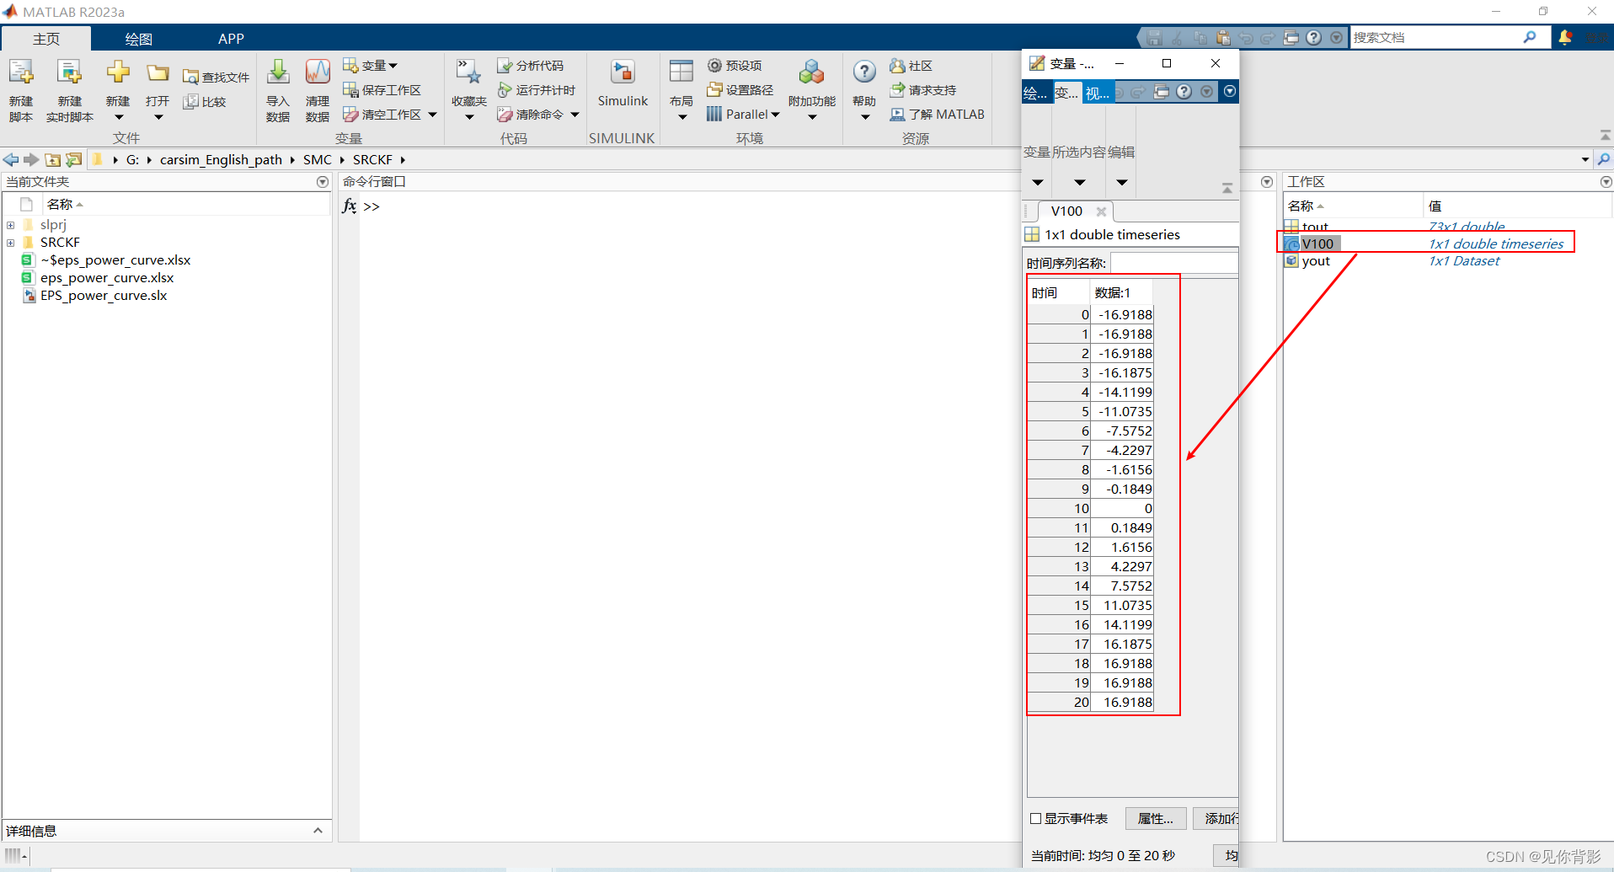Image resolution: width=1614 pixels, height=872 pixels.
Task: Click the Help (帮助) question mark icon
Action: point(864,72)
